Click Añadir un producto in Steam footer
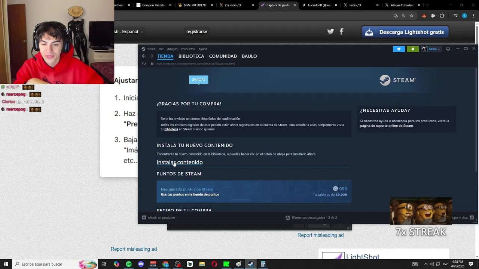479x269 pixels. tap(161, 217)
